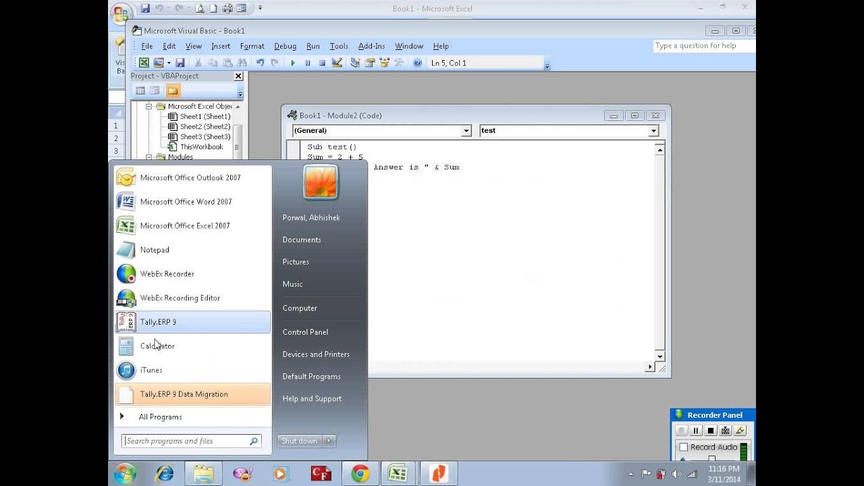This screenshot has width=864, height=486.
Task: Click the Find binoculars icon
Action: pyautogui.click(x=242, y=63)
